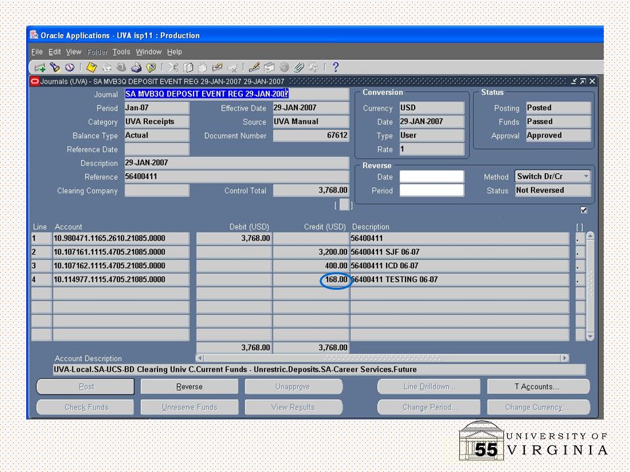Click the Change Currency button
The width and height of the screenshot is (630, 472).
pos(538,407)
